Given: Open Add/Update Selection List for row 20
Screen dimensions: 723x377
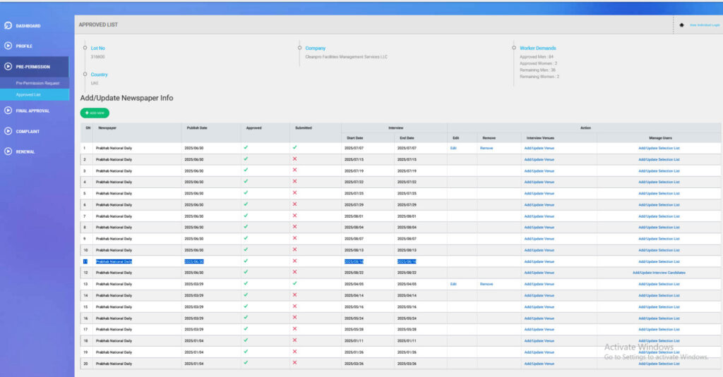Looking at the screenshot, I should click(659, 364).
